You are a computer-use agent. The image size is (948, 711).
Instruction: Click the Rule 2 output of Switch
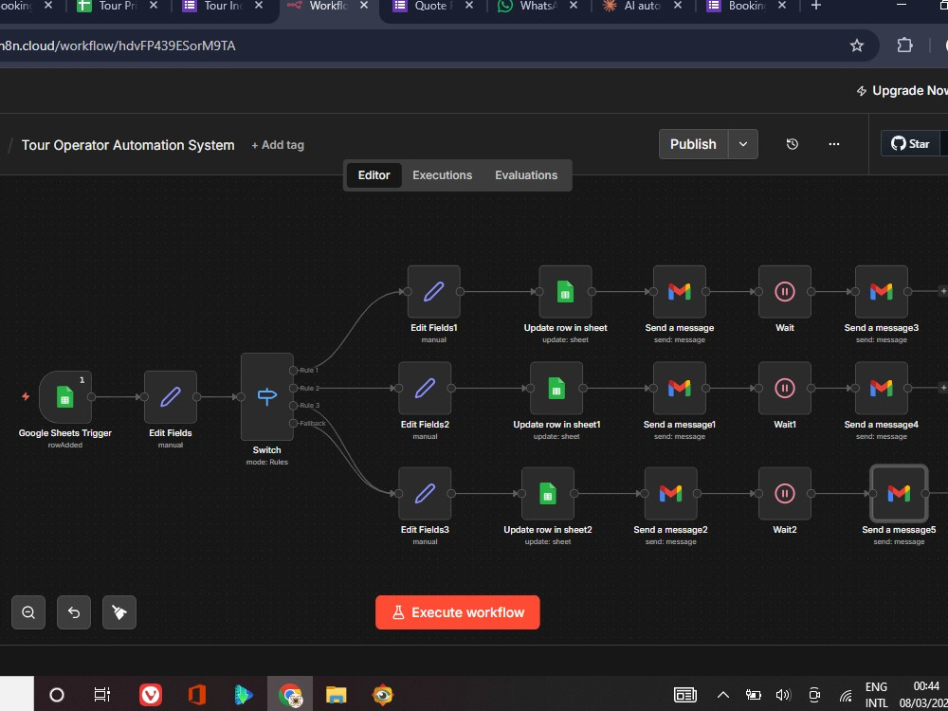[x=293, y=388]
